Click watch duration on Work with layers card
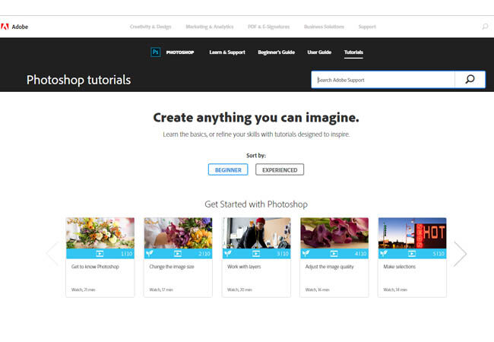494x342 pixels. tap(239, 290)
